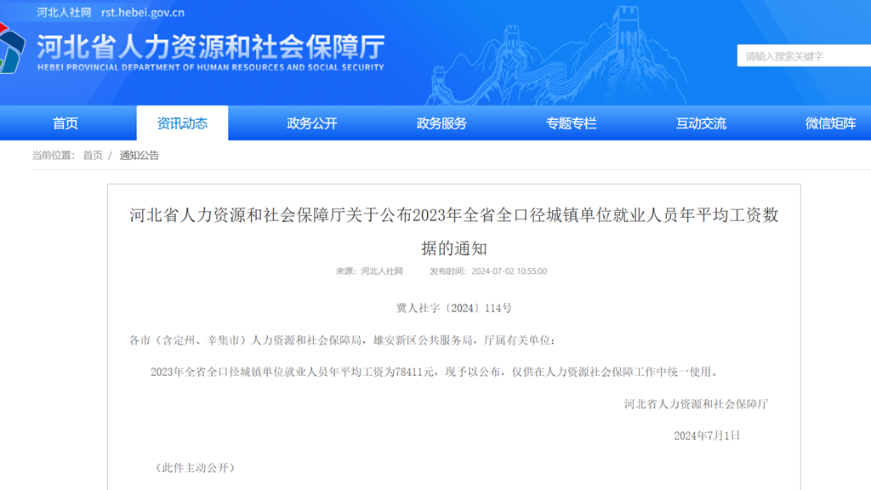Select the 资讯动态 navigation tab
871x490 pixels.
(182, 123)
